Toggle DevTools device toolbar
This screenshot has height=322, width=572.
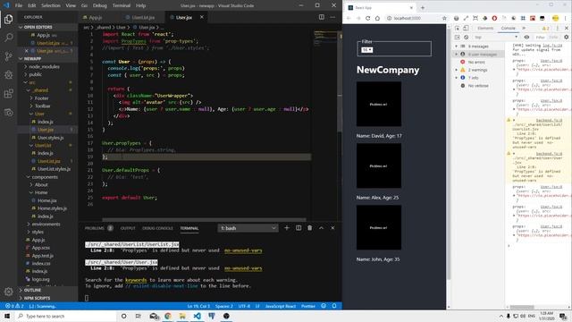click(x=466, y=28)
